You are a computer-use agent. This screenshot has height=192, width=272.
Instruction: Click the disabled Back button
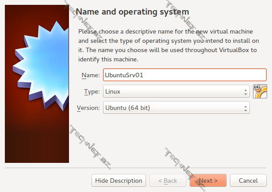click(168, 181)
